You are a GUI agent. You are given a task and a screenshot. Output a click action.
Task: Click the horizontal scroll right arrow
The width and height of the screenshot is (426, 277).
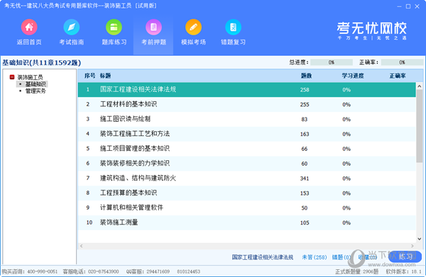413,246
